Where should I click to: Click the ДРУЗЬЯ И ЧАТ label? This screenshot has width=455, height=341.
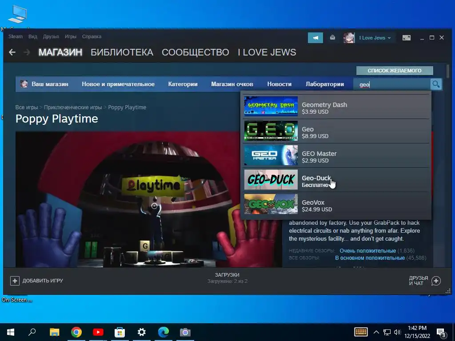(x=419, y=281)
